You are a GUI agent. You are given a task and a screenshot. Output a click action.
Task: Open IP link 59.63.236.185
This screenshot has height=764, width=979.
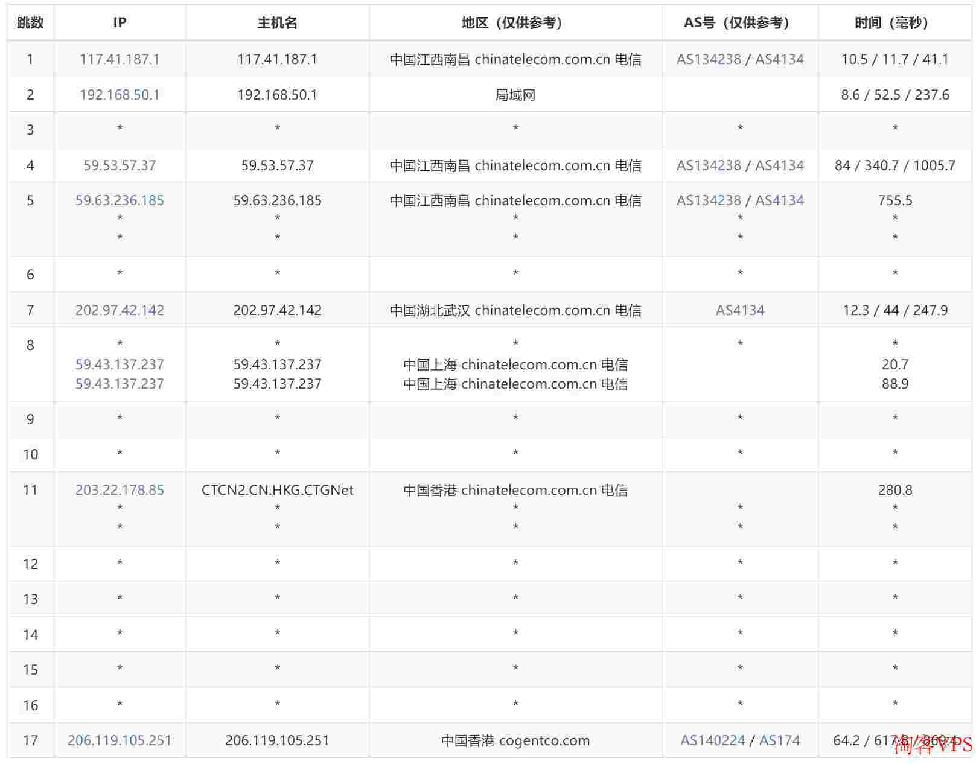[120, 200]
